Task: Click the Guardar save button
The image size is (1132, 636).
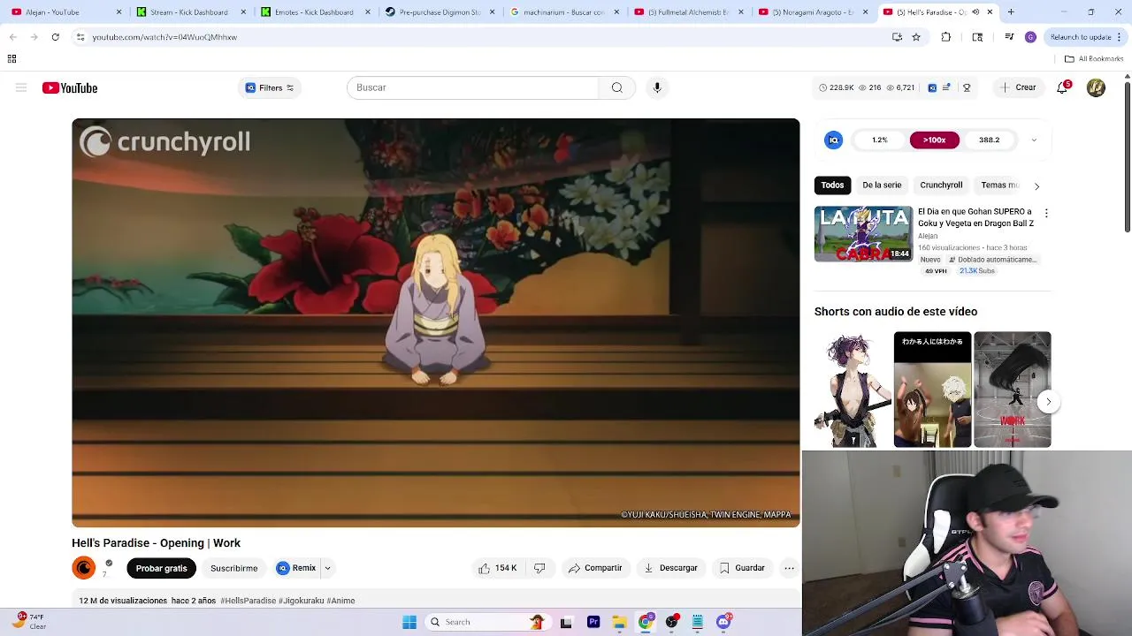Action: coord(742,568)
